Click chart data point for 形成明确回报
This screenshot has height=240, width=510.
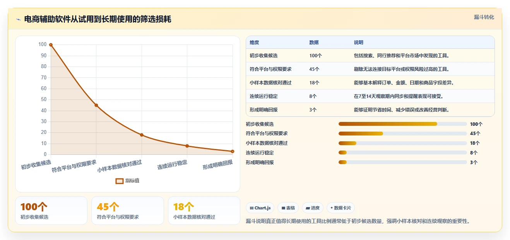[x=233, y=151]
